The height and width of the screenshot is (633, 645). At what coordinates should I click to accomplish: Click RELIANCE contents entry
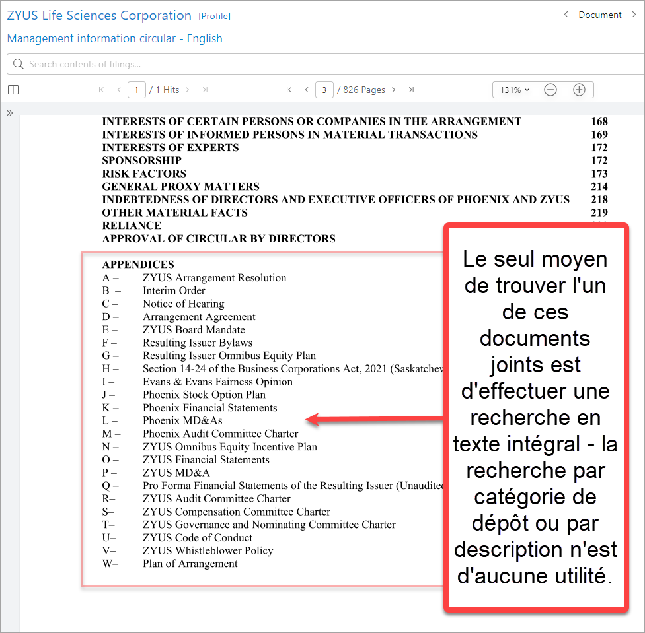tap(132, 226)
